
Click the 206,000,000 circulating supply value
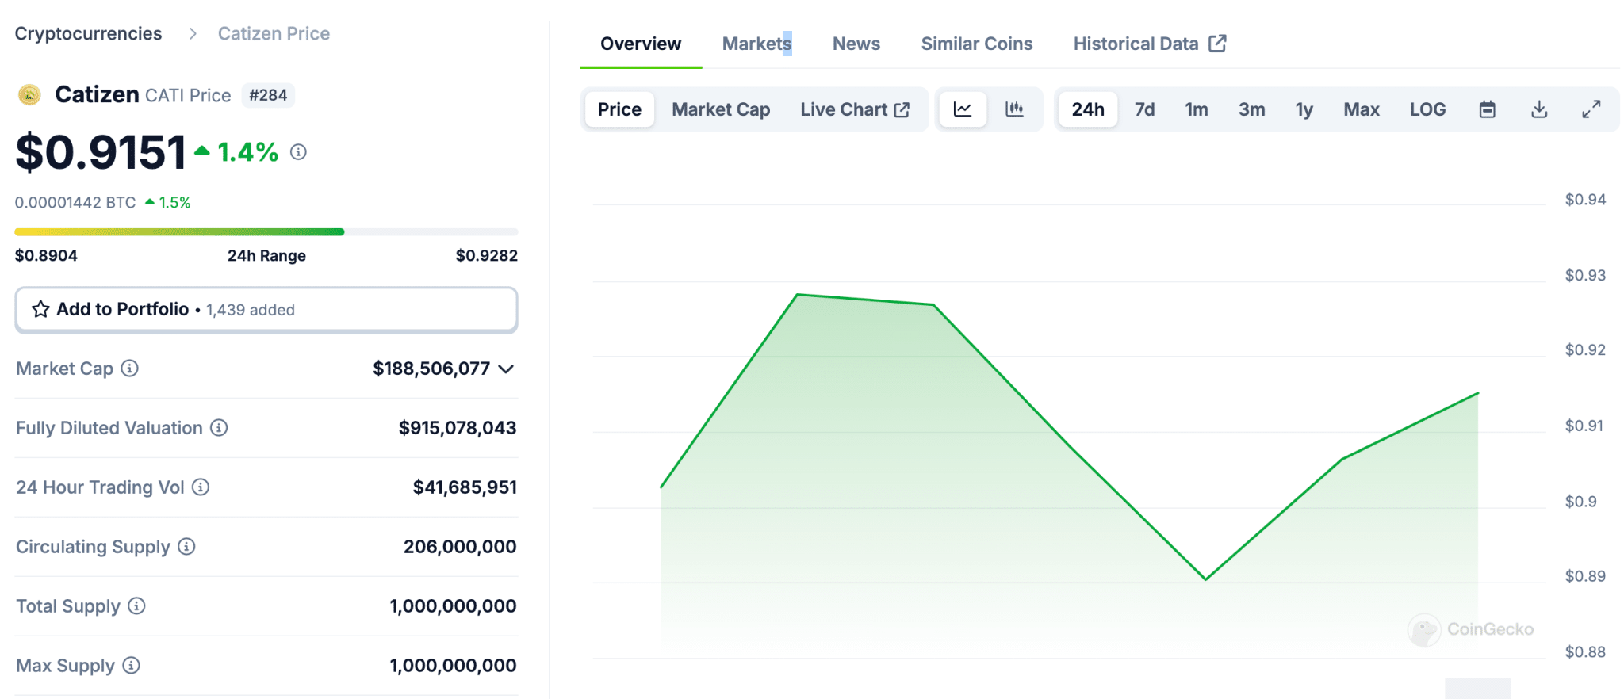(x=460, y=547)
